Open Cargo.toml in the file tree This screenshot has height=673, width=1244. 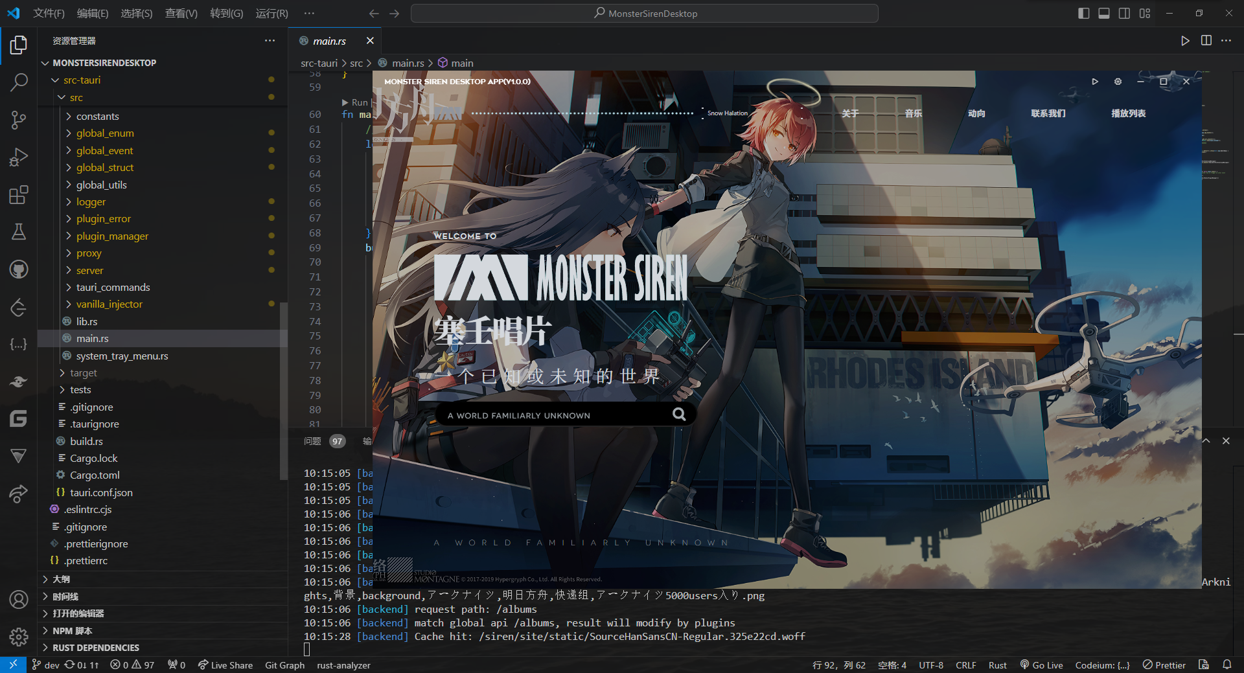click(95, 475)
